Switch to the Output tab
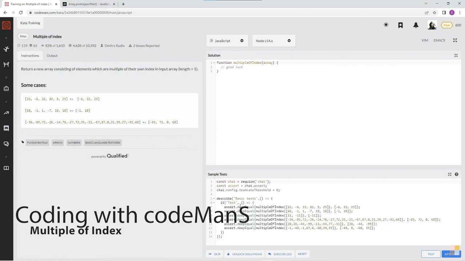465x261 pixels. pyautogui.click(x=52, y=55)
